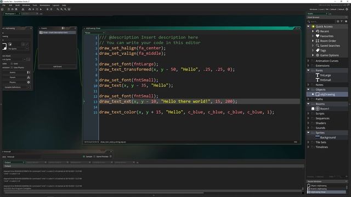Viewport: 351px width, 197px height.
Task: Select the Sample radio option in font preview
Action: click(x=84, y=157)
